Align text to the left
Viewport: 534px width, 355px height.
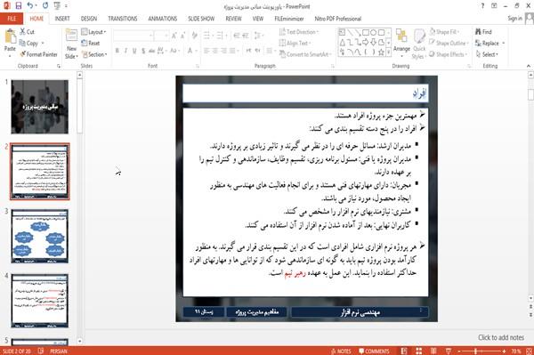pos(206,51)
